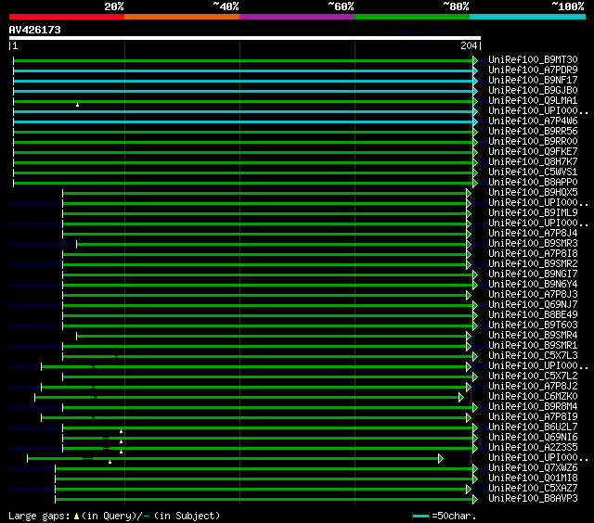Screen dimensions: 594x523
Task: Click the UniRef100_B9RR00 text
Action: click(x=533, y=142)
